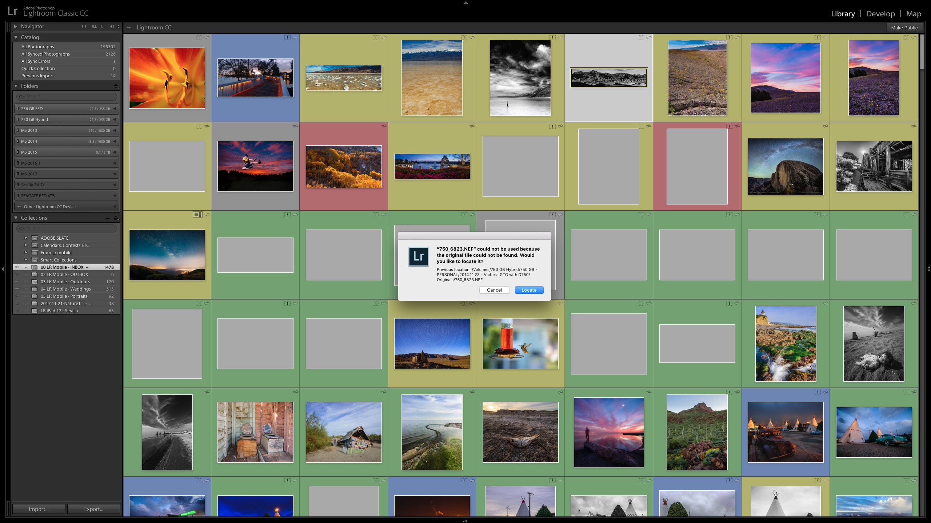Expand the ADOBE SLATE collection set
Image resolution: width=931 pixels, height=523 pixels.
[x=26, y=238]
